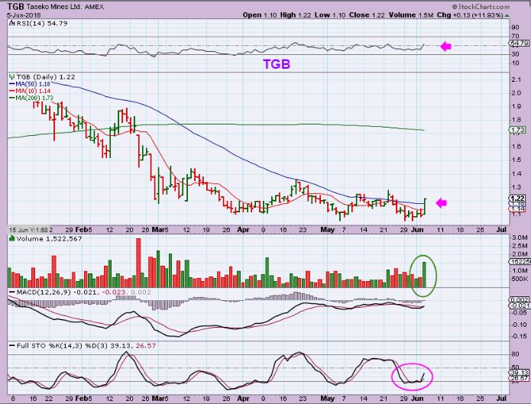Screen dimensions: 531x404
Task: Click the 5-Jun-2018 chart date
Action: (24, 15)
